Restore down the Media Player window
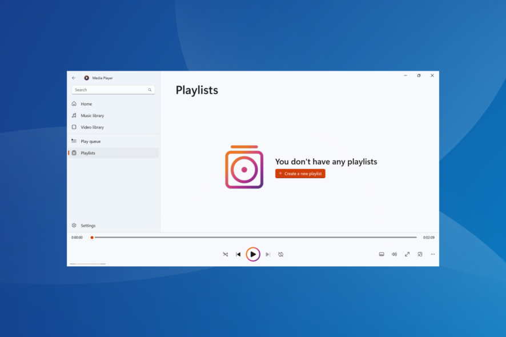Screen dimensions: 506x337 (419, 75)
